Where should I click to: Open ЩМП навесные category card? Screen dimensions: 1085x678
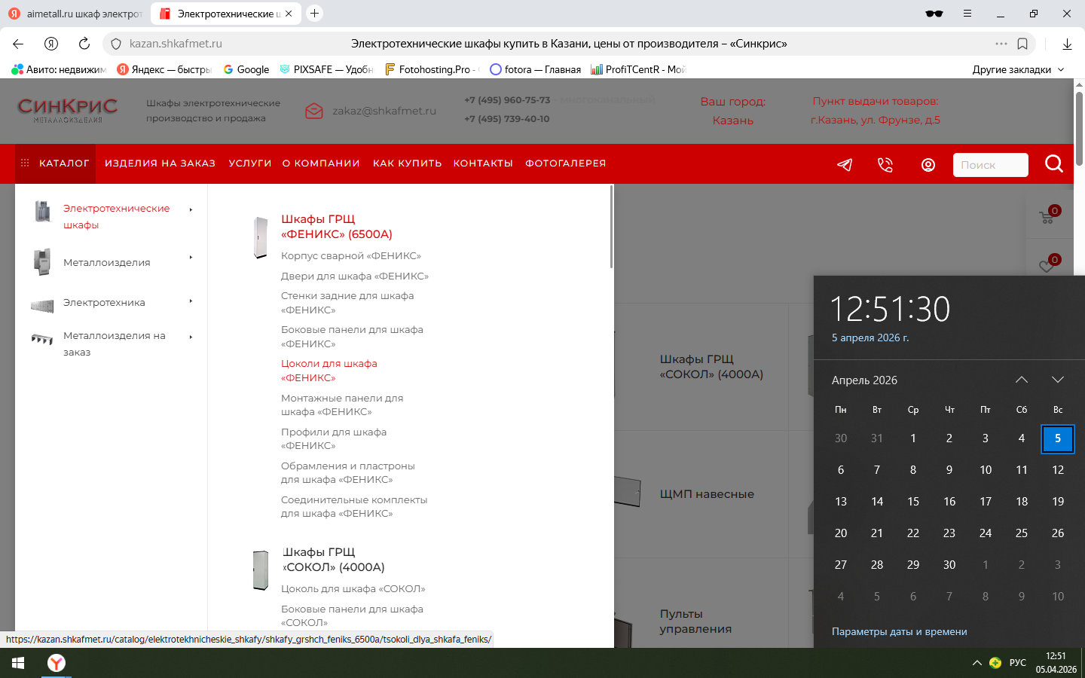pyautogui.click(x=707, y=494)
